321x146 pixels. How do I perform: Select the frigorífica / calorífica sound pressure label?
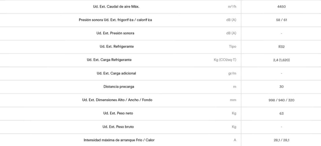pos(115,20)
